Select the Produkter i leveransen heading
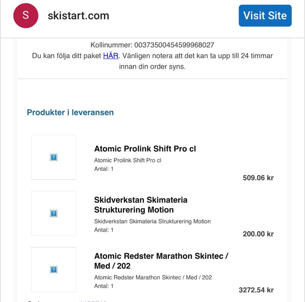 (x=70, y=112)
